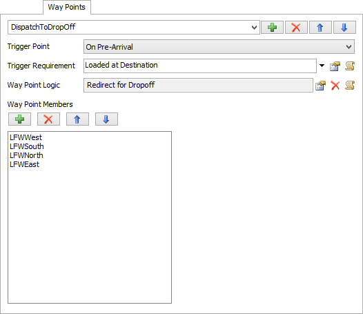This screenshot has width=363, height=314.
Task: Select LFWNorth in the members list
Action: (26, 155)
